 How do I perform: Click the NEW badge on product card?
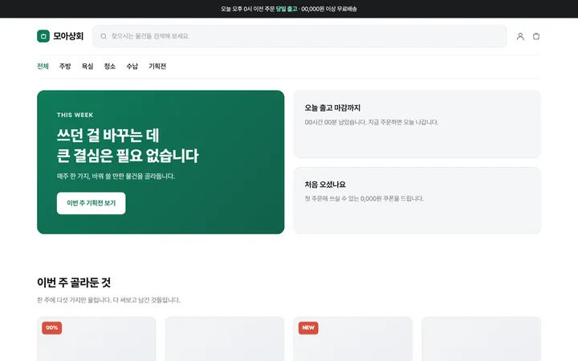coord(308,328)
